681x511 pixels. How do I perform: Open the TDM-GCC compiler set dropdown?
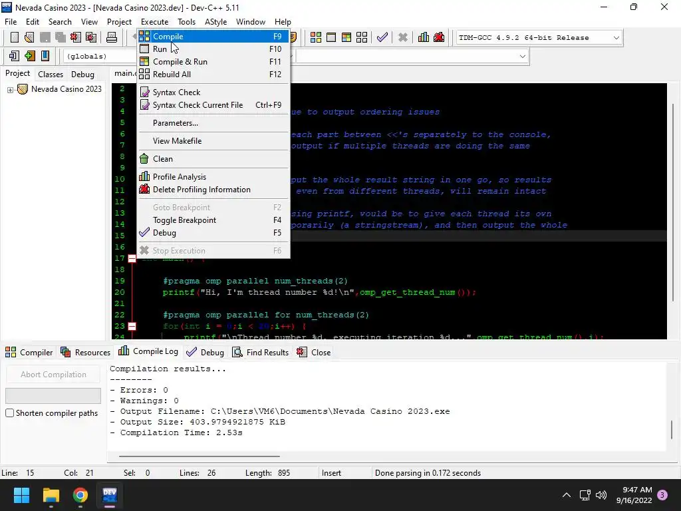coord(616,37)
